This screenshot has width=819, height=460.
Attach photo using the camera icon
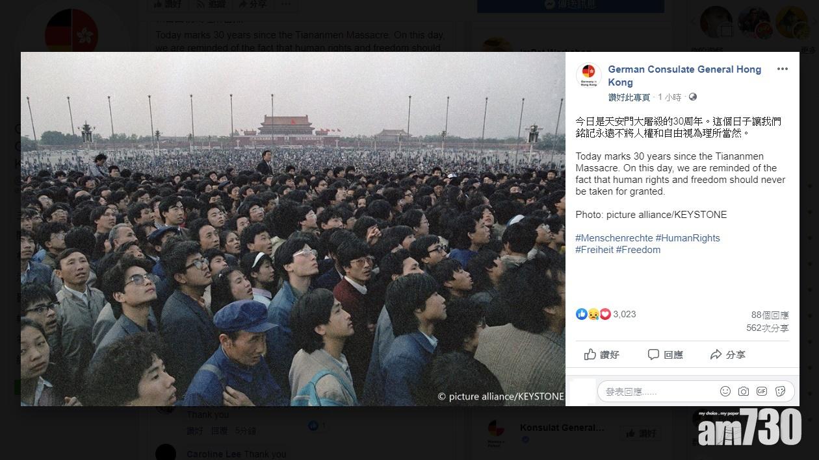744,391
